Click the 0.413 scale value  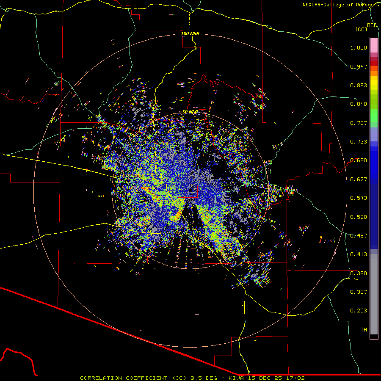pyautogui.click(x=359, y=254)
